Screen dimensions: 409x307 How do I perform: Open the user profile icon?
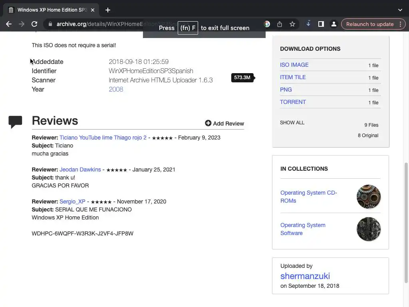(x=334, y=24)
